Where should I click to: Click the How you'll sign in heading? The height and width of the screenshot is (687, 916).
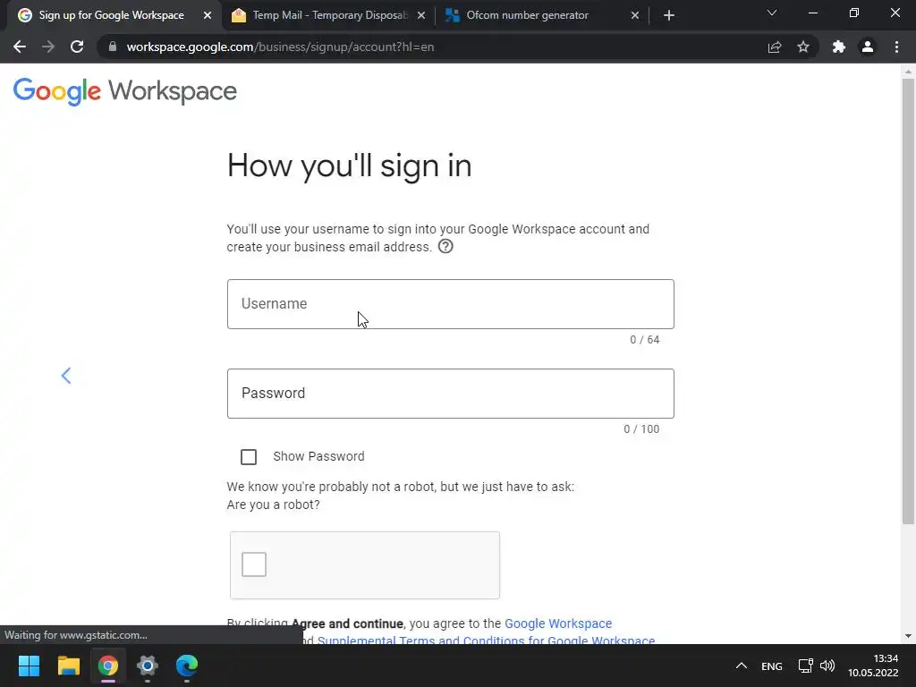(x=350, y=165)
